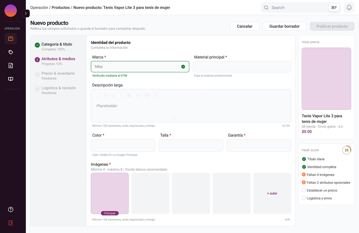Image resolution: width=359 pixels, height=233 pixels.
Task: Click the red logout icon in the sidebar
Action: click(x=10, y=223)
